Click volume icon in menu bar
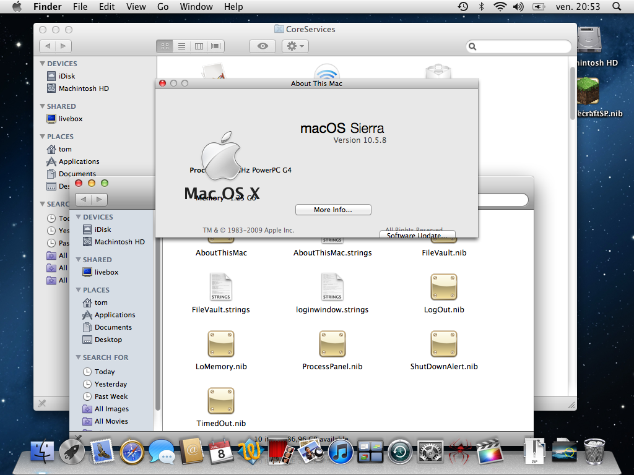The width and height of the screenshot is (634, 475). pos(518,6)
